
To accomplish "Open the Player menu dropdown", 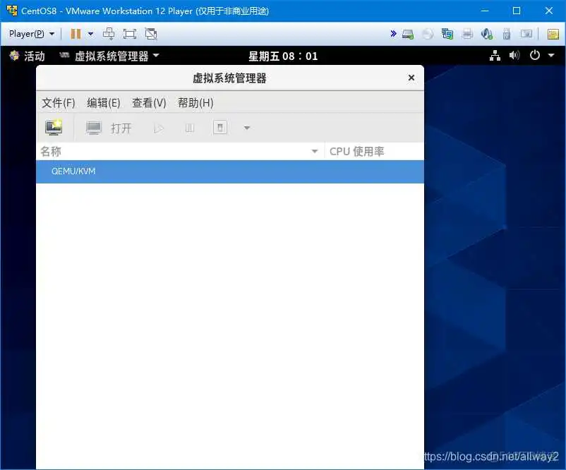I will (x=28, y=33).
